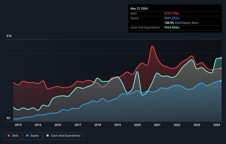Click the teal Cash endpoint marker
This screenshot has height=144, width=226.
tap(221, 58)
